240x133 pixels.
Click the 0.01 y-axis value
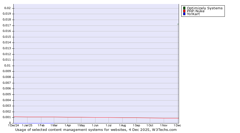pos(7,65)
